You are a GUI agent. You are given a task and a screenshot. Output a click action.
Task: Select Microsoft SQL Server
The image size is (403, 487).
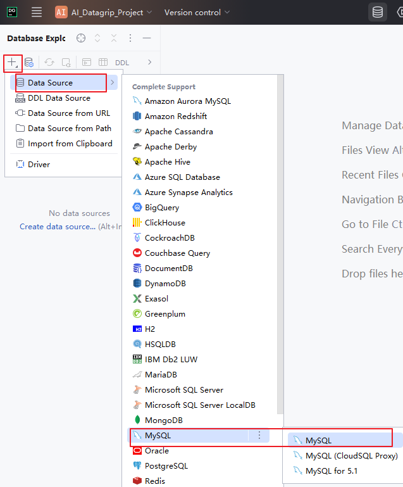point(199,390)
